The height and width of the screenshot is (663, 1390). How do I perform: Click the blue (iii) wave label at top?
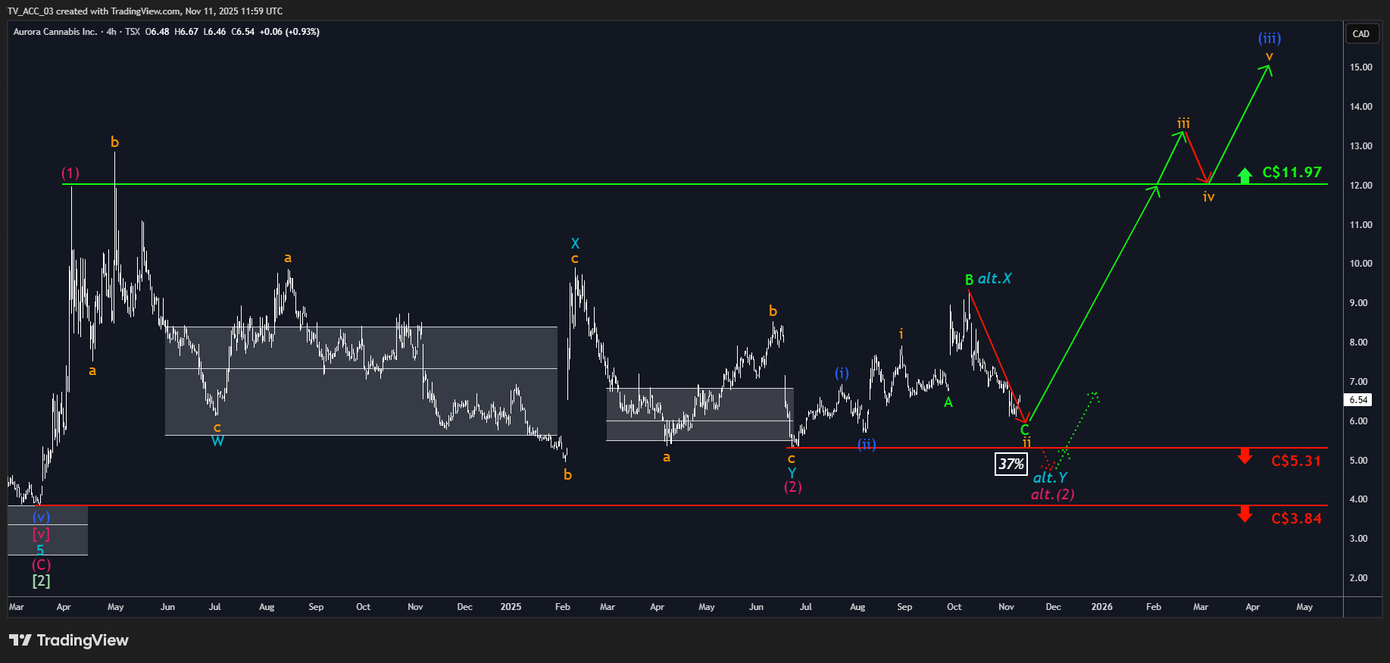coord(1270,38)
